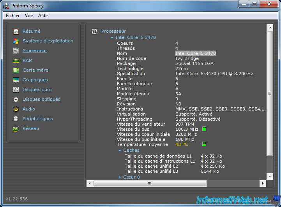Click the HyperThreading value Supporté, Désactivé

point(198,119)
